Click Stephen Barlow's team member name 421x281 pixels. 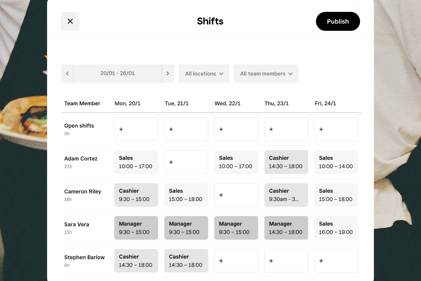(84, 257)
